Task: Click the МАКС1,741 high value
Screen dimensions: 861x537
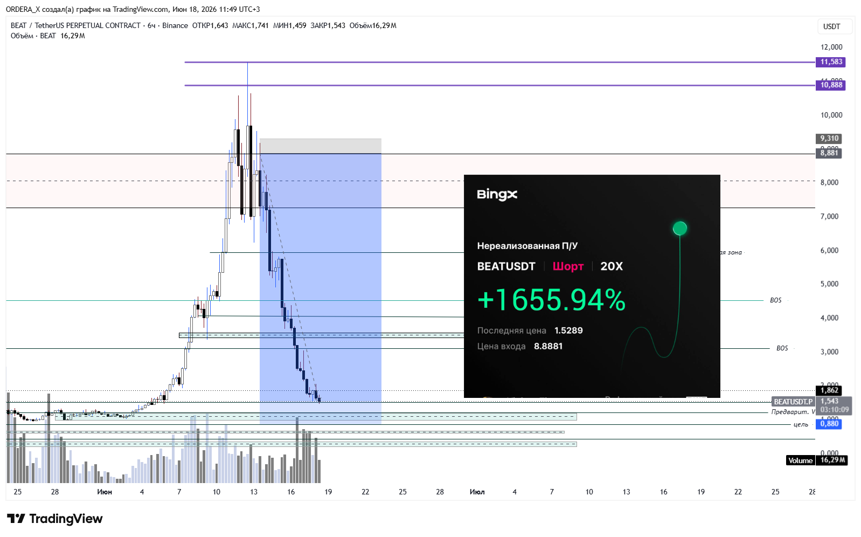Action: (251, 25)
